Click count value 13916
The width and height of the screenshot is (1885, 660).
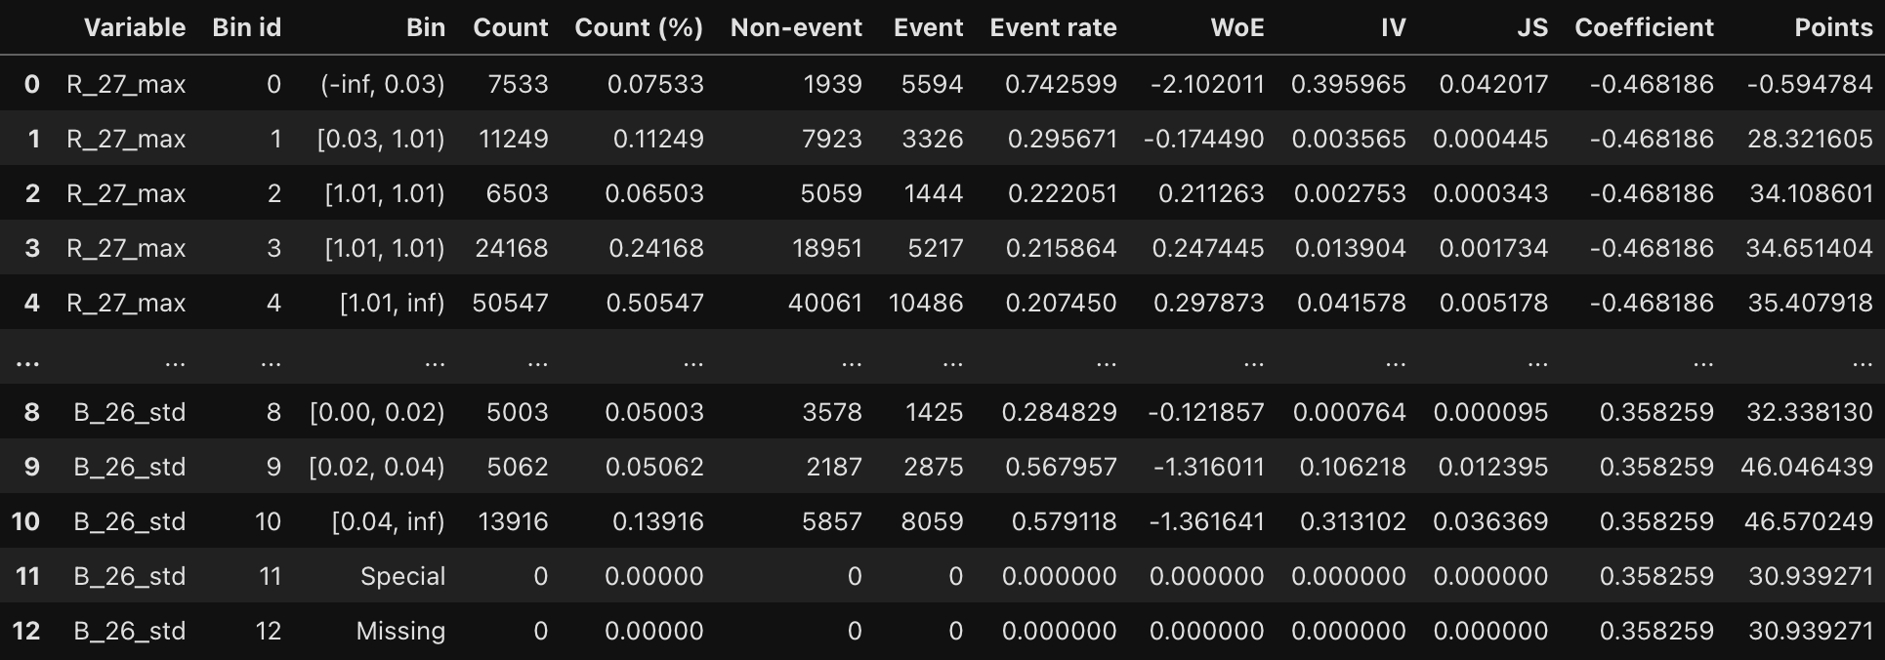[x=513, y=521]
